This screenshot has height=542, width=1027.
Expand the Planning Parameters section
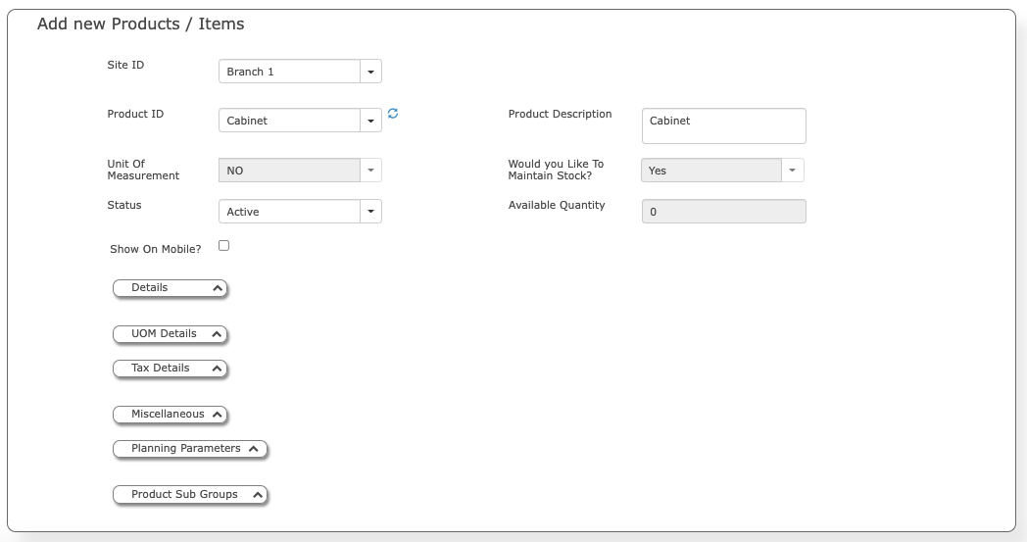tap(190, 448)
